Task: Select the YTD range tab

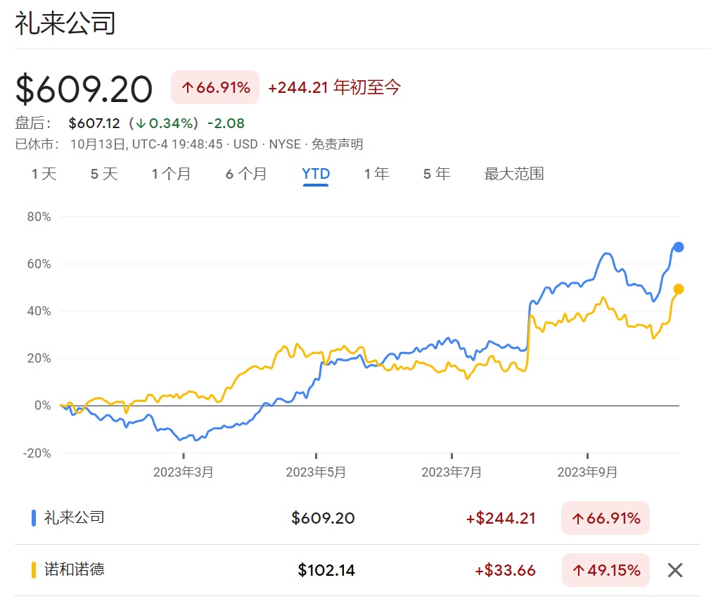Action: point(316,174)
